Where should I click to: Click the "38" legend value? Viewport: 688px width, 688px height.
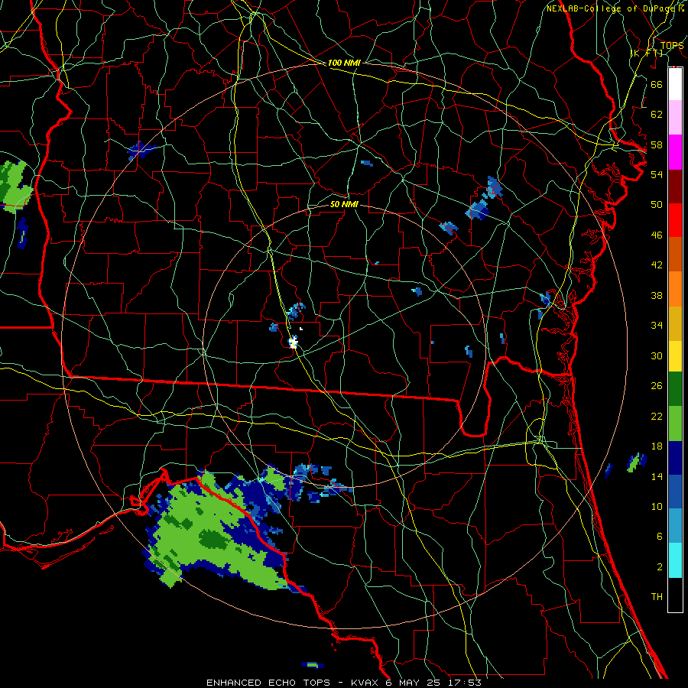tap(657, 295)
